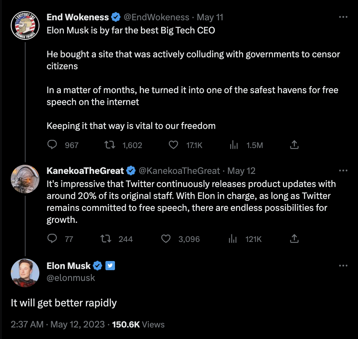Share KanekoaTheGreat's tweet
Screen dimensions: 358x339
(294, 239)
